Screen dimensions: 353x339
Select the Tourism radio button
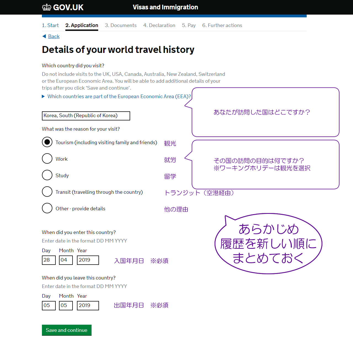pos(47,142)
